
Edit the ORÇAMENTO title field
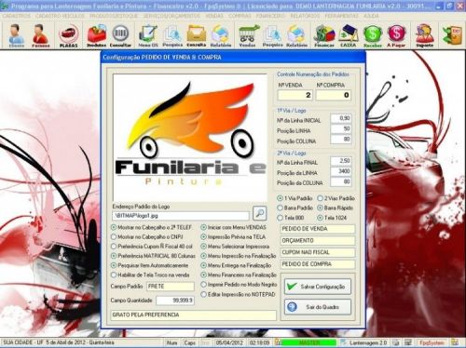(318, 240)
